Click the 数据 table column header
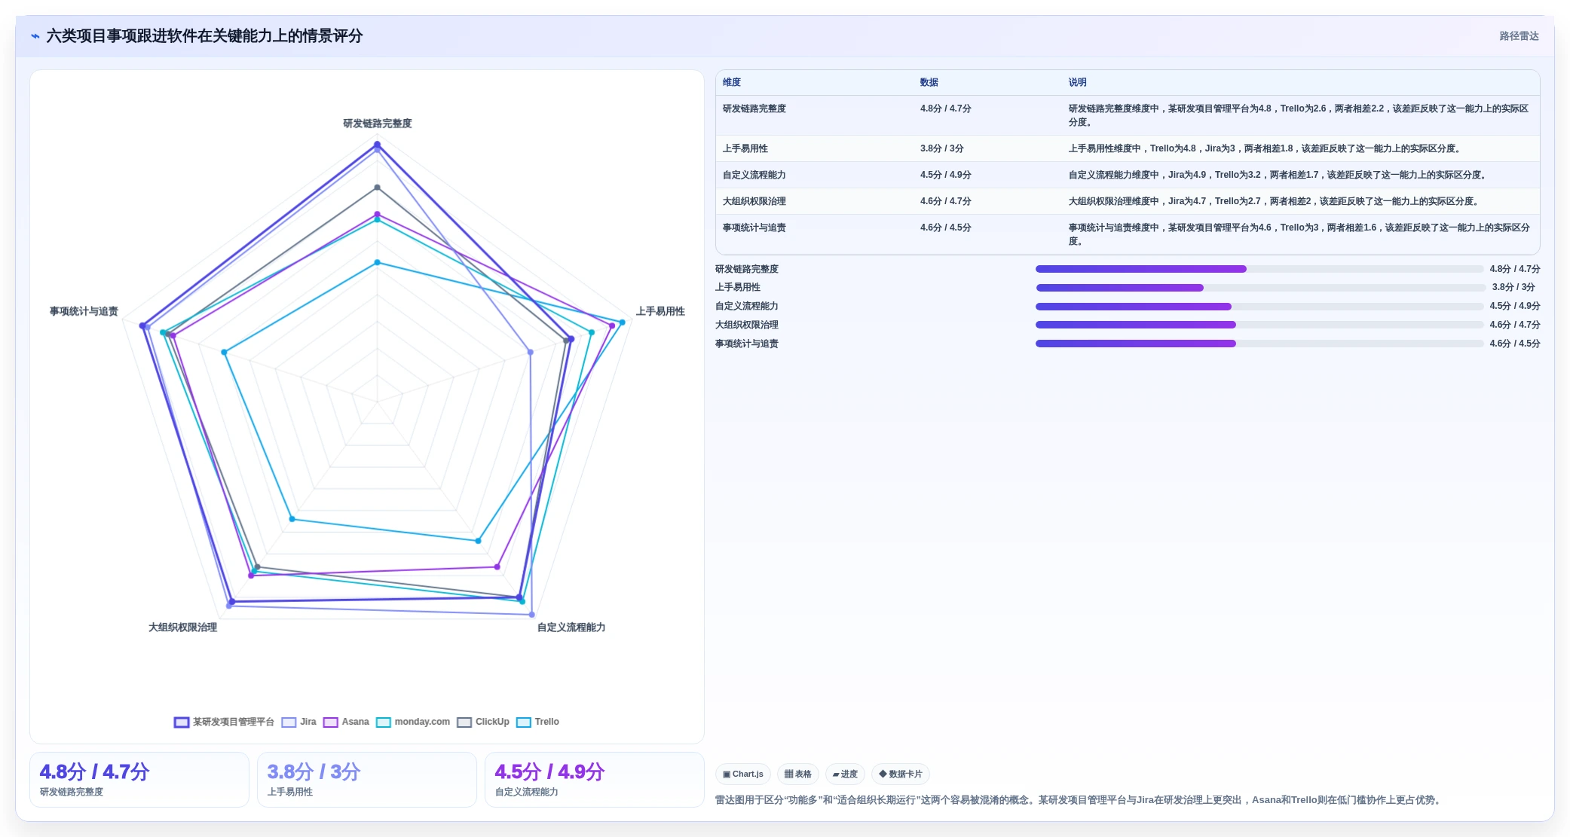 pos(929,82)
